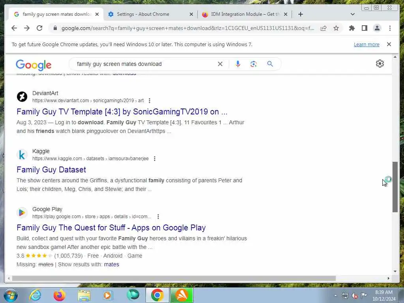Toggle the muted volume tray icon
Screen dimensions: 404x303
355,296
